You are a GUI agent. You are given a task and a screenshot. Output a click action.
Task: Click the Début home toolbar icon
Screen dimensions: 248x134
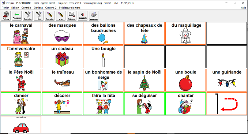click(x=6, y=16)
